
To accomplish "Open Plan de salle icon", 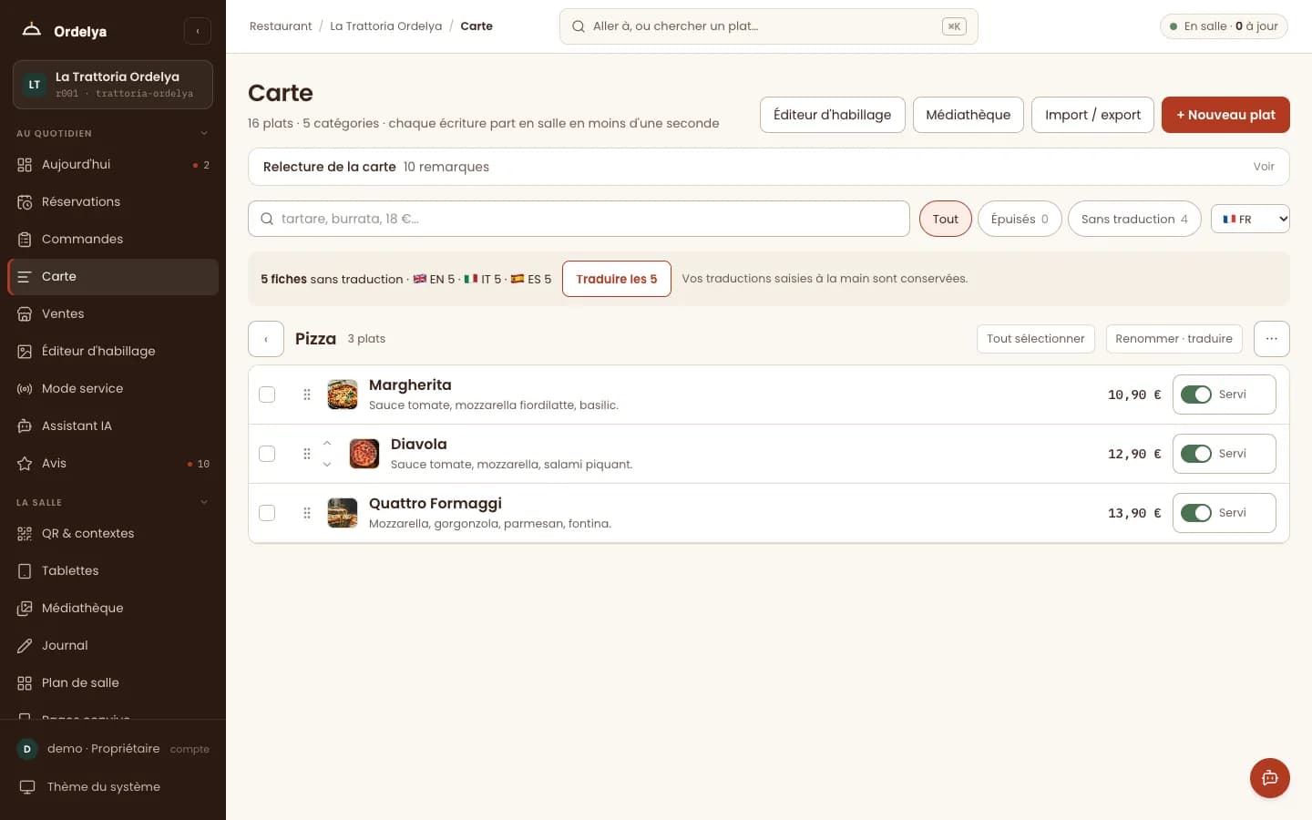I will [x=25, y=683].
